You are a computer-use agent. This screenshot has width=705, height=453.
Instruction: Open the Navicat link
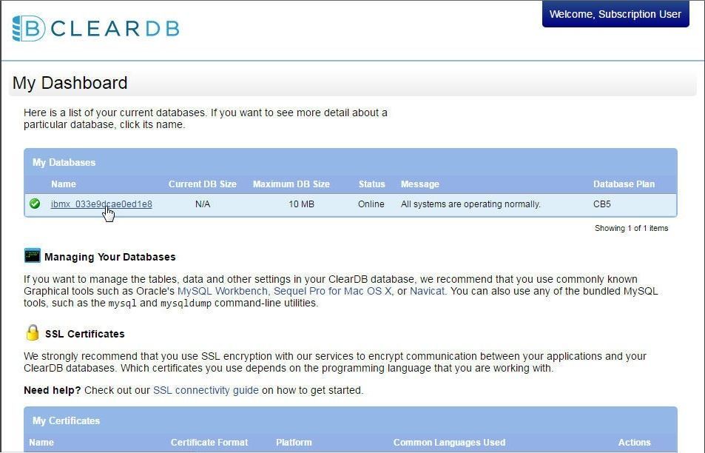point(427,291)
